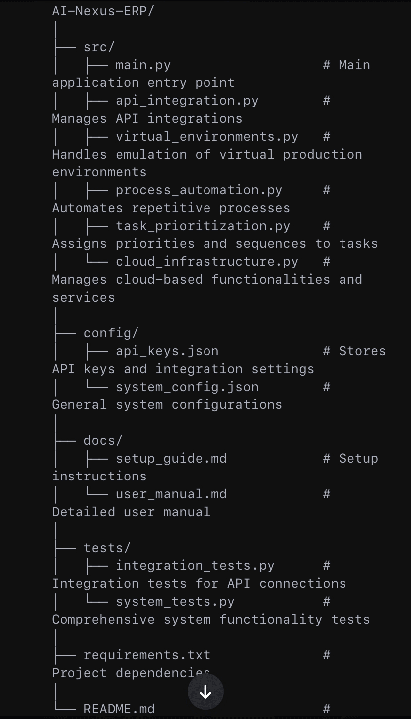Screen dimensions: 411x719
Task: Select task_prioritization.py in the listing
Action: click(x=203, y=226)
